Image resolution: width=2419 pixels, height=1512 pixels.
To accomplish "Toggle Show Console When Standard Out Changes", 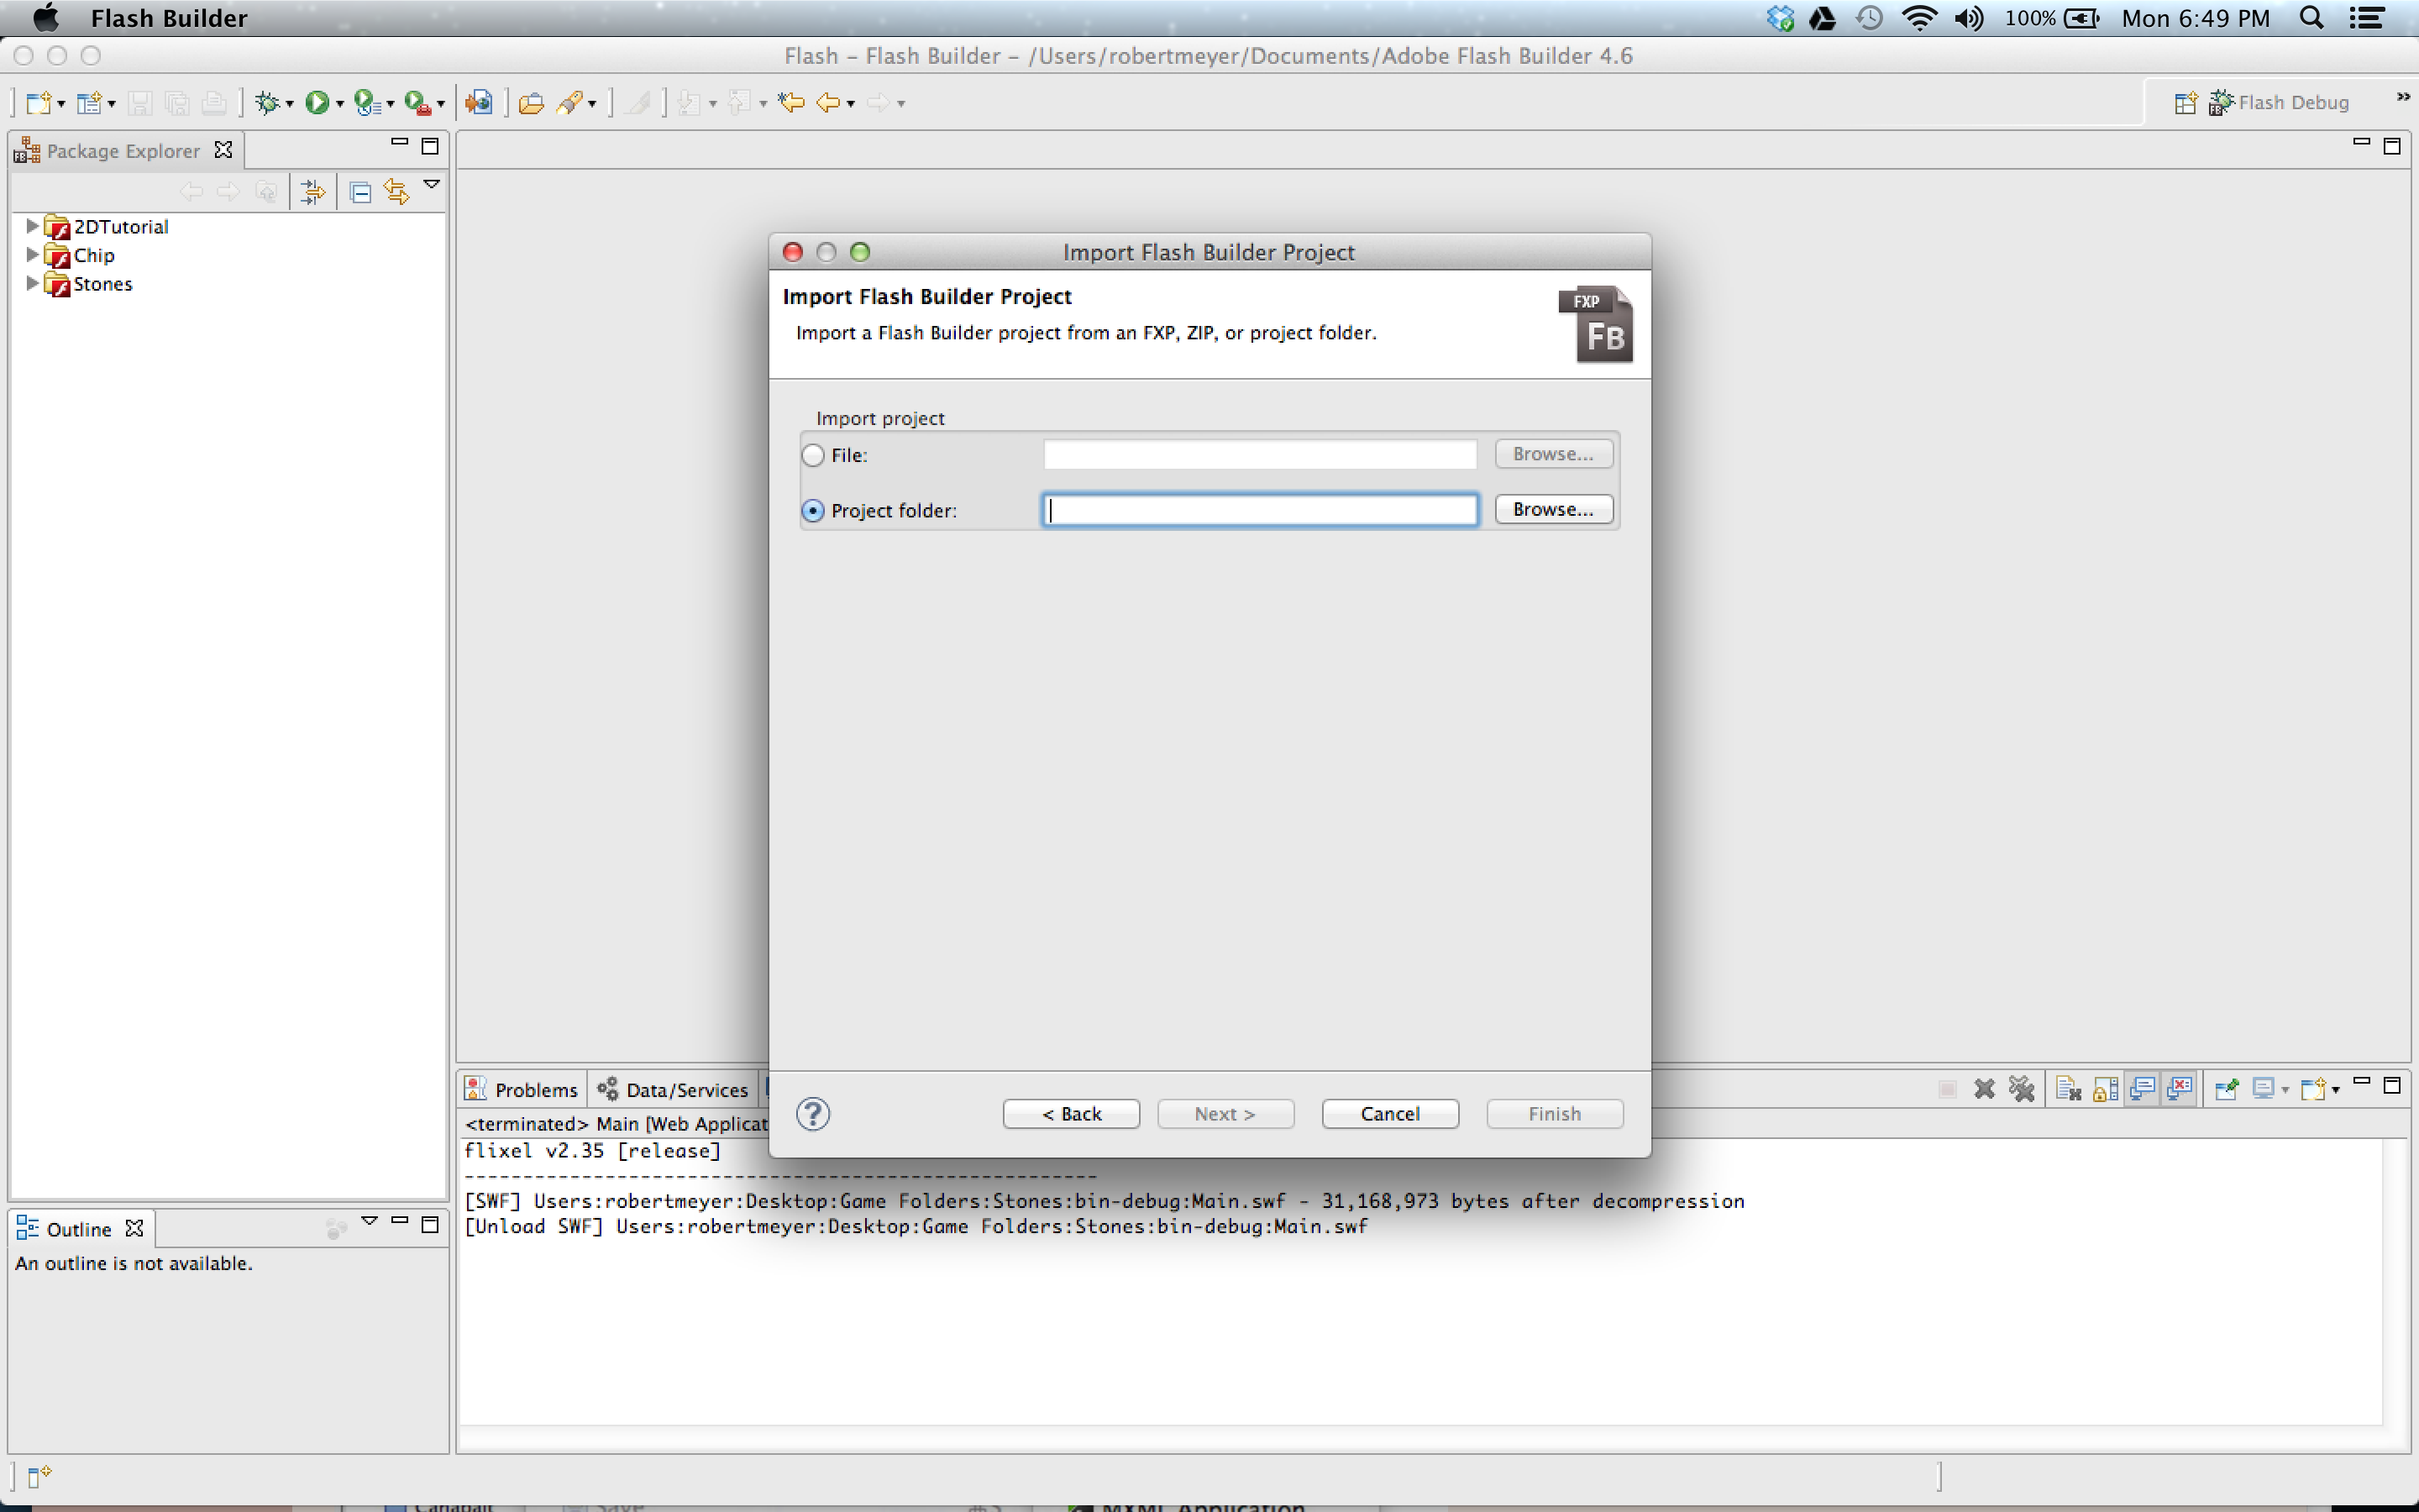I will tap(2142, 1089).
